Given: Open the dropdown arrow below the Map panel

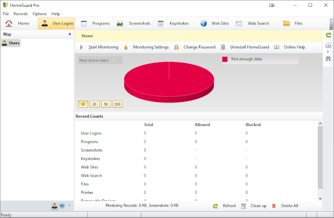Looking at the screenshot, I should click(69, 205).
